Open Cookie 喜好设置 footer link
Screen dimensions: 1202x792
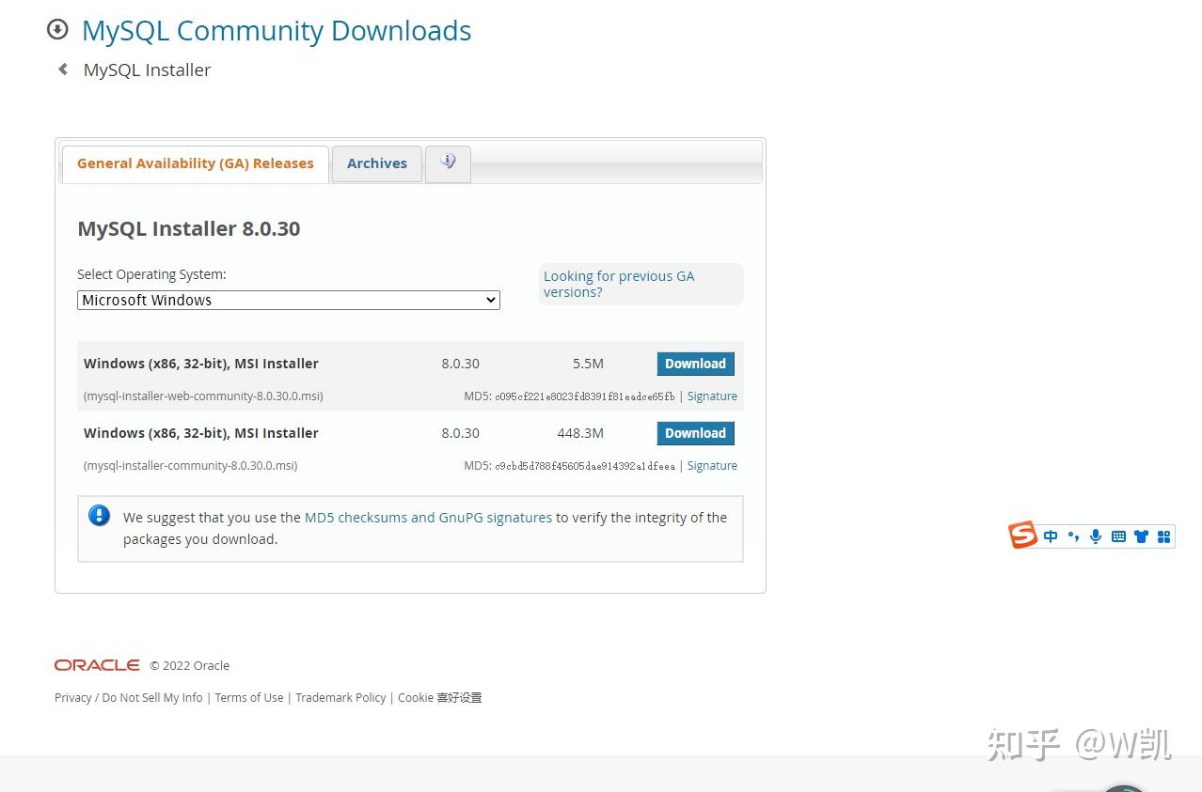pos(439,698)
